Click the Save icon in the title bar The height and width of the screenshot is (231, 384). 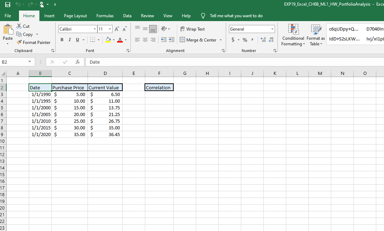click(8, 5)
